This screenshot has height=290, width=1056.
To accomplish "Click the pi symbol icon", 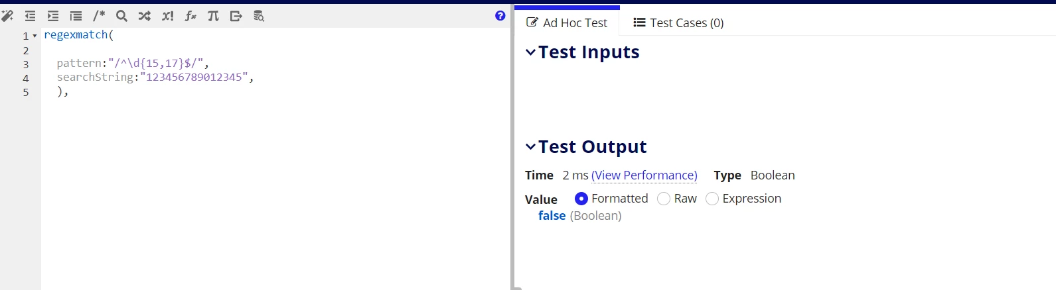I will coord(213,16).
